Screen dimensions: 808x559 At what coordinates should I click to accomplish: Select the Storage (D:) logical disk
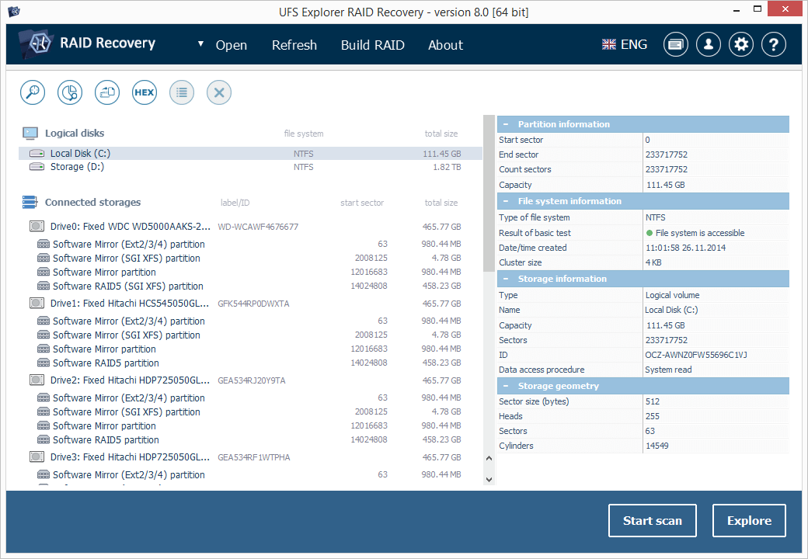[79, 166]
